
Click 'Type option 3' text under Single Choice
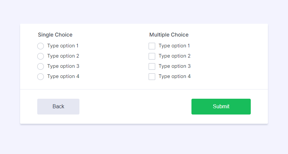63,66
